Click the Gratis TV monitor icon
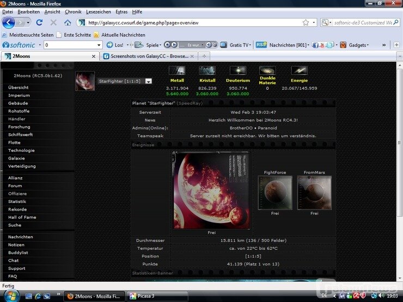 (224, 45)
